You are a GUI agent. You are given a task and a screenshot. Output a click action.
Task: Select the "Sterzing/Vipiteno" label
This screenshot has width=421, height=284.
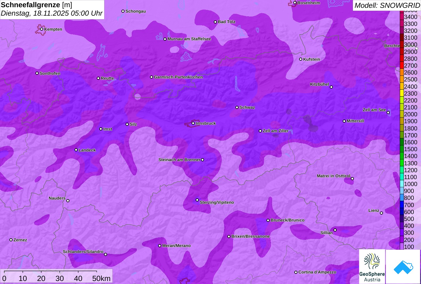[217, 202]
